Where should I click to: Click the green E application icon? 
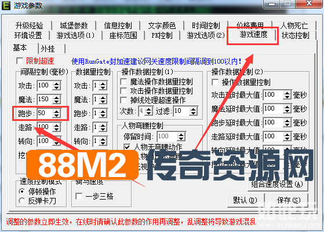pos(6,5)
